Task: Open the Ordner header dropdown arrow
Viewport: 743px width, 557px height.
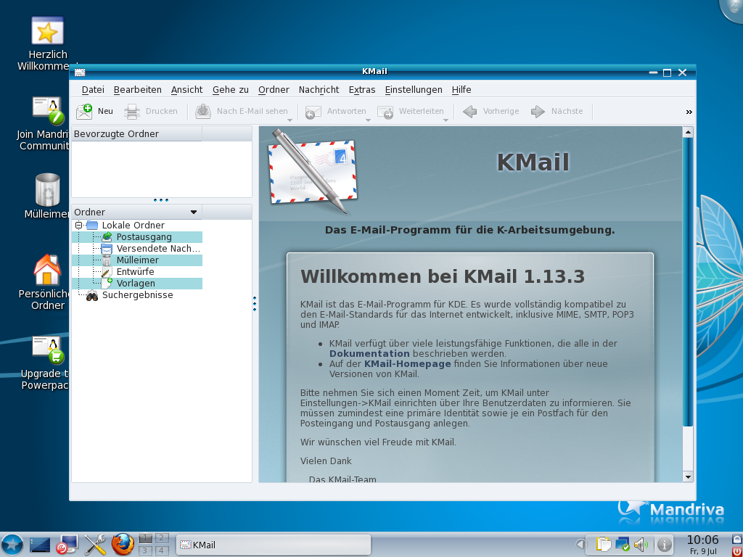Action: click(x=192, y=211)
